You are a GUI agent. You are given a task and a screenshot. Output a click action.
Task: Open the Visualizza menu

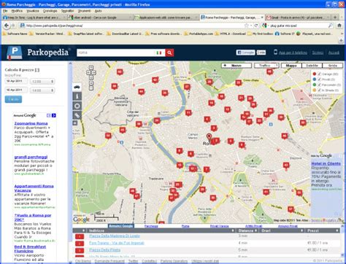click(x=33, y=11)
